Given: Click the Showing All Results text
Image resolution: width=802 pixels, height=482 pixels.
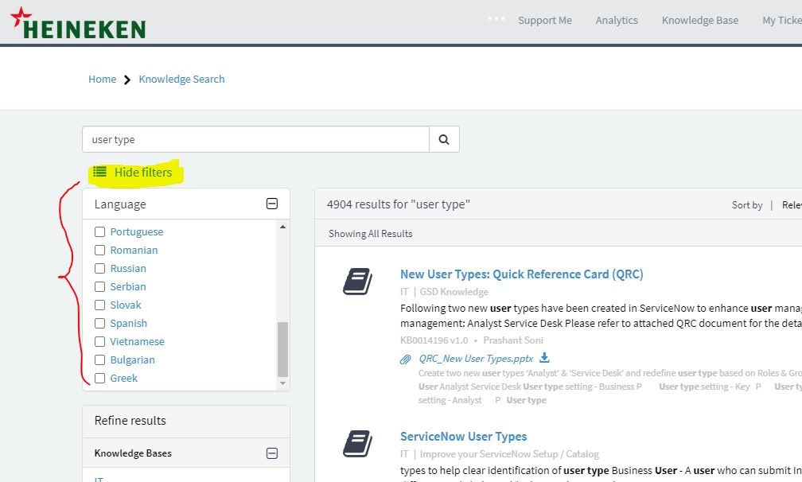Looking at the screenshot, I should point(370,234).
